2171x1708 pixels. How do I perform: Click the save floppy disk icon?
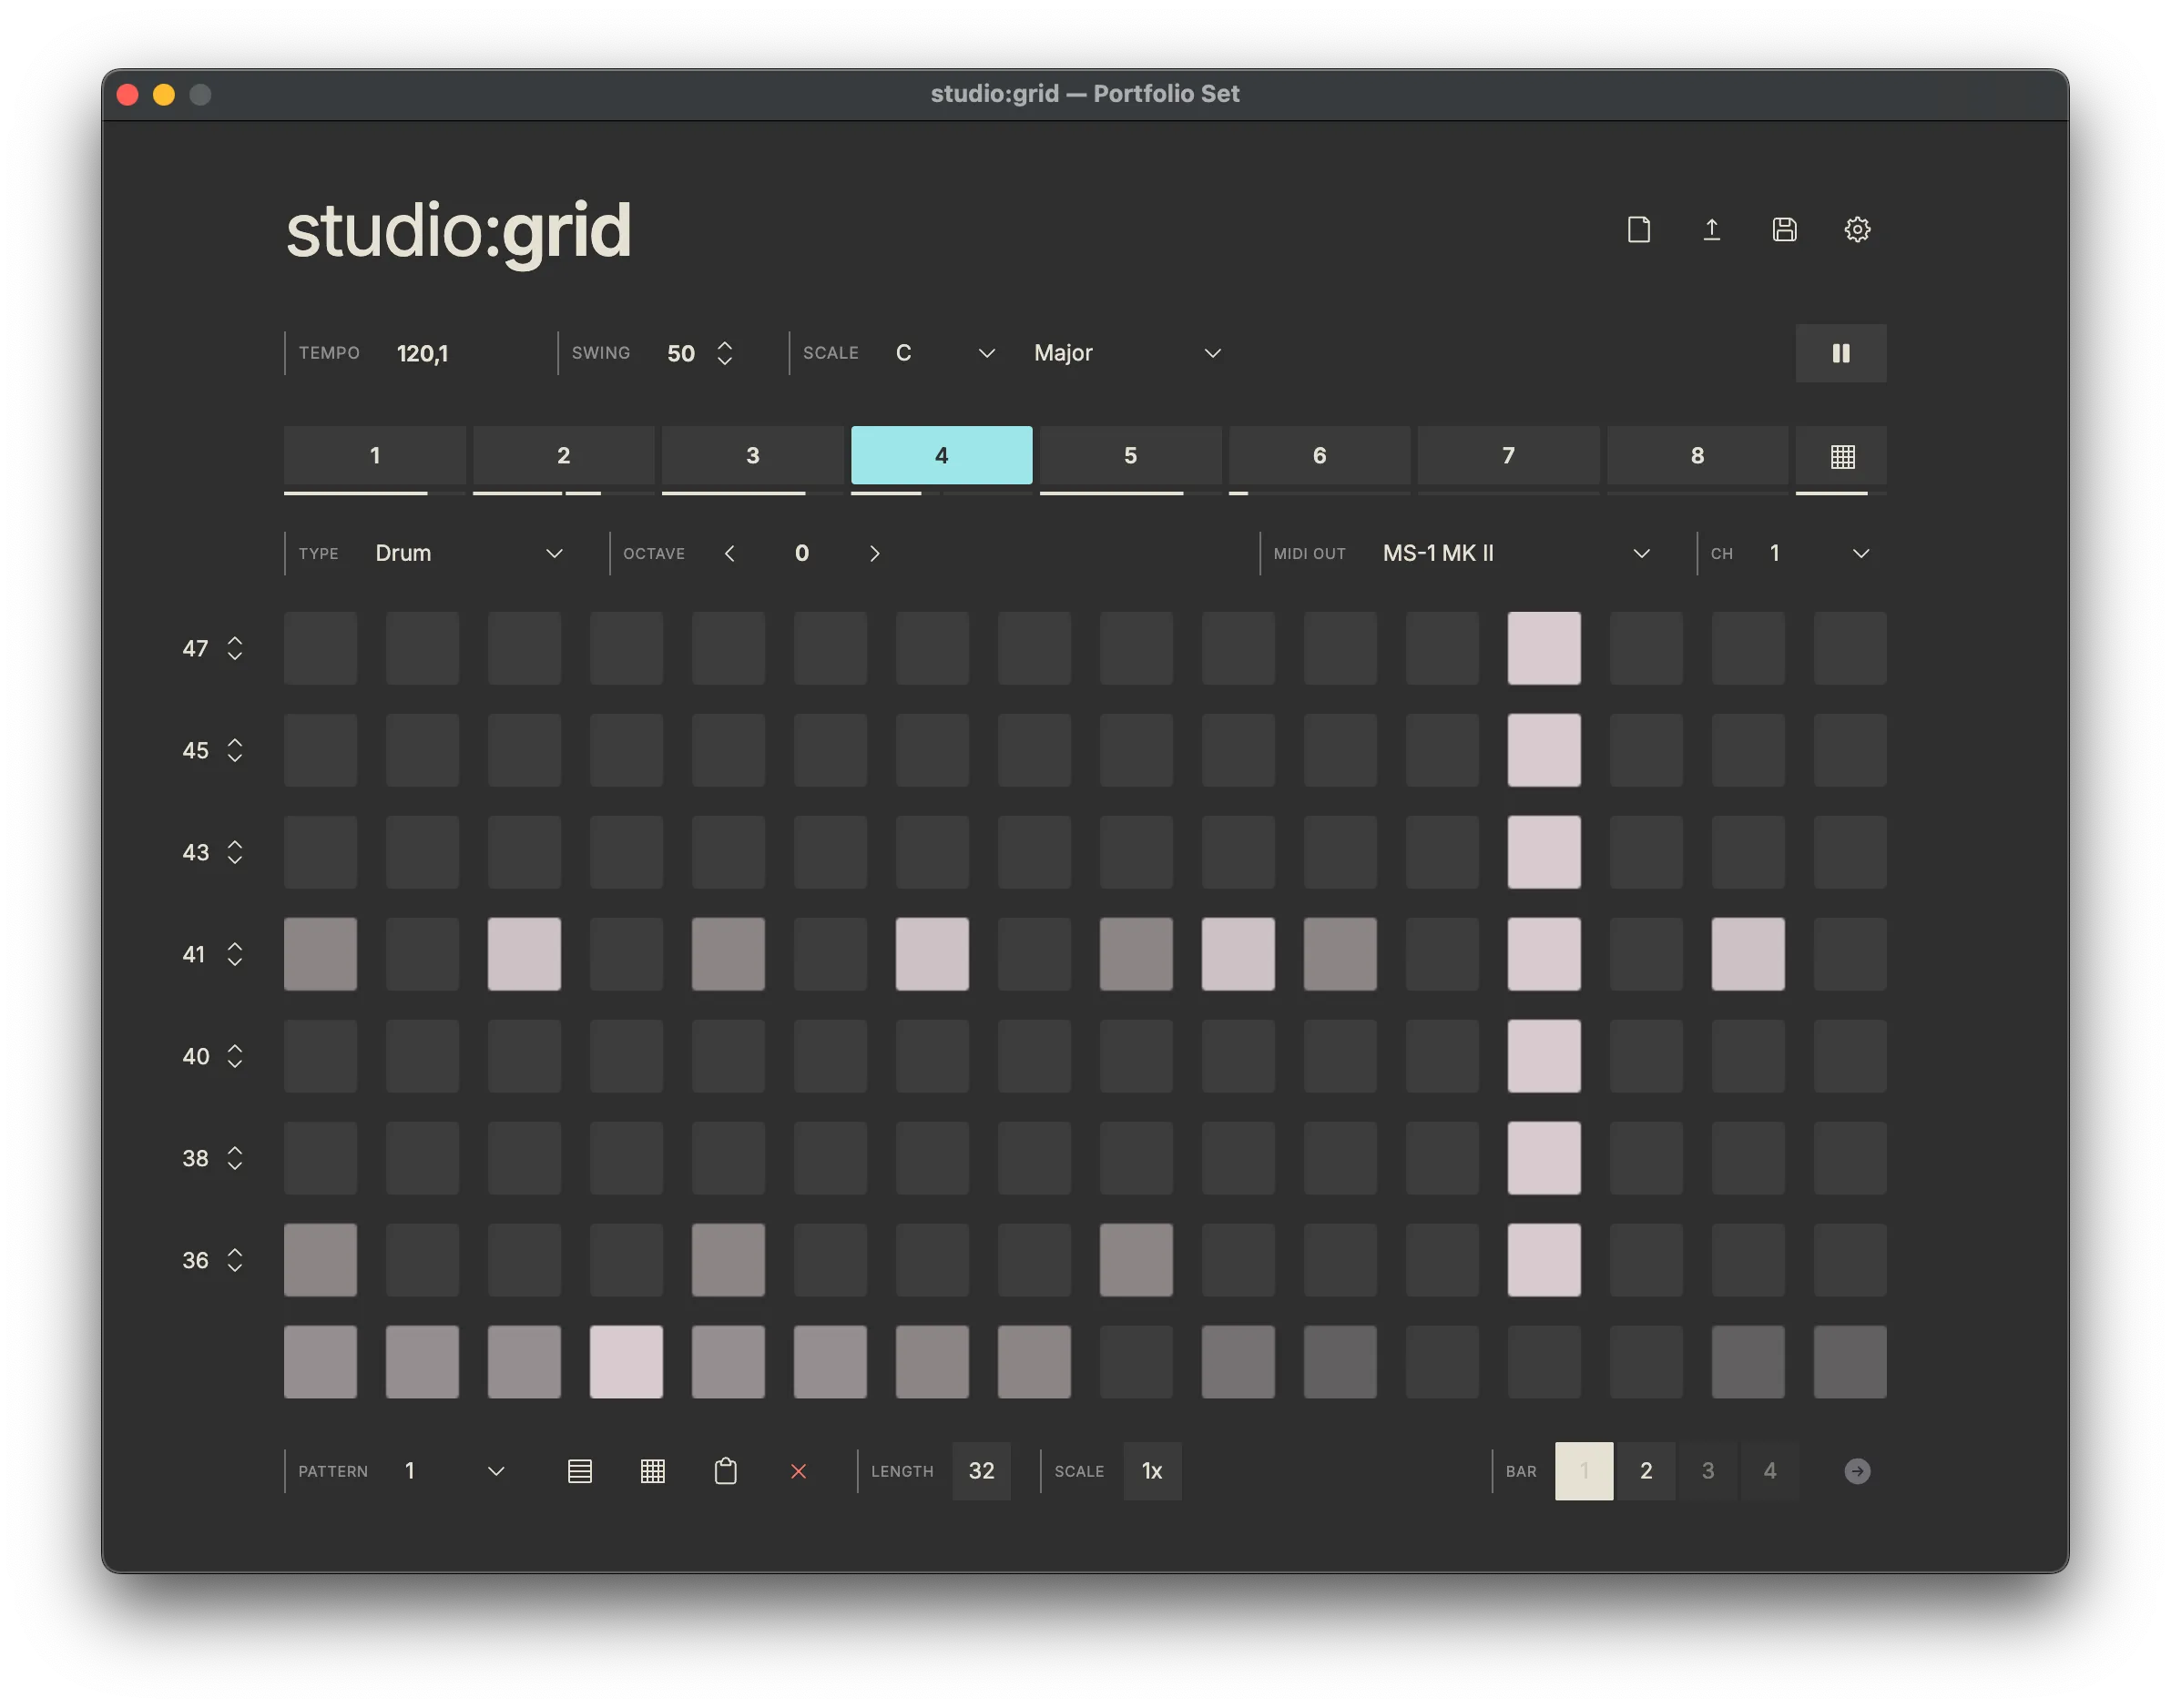coord(1784,230)
